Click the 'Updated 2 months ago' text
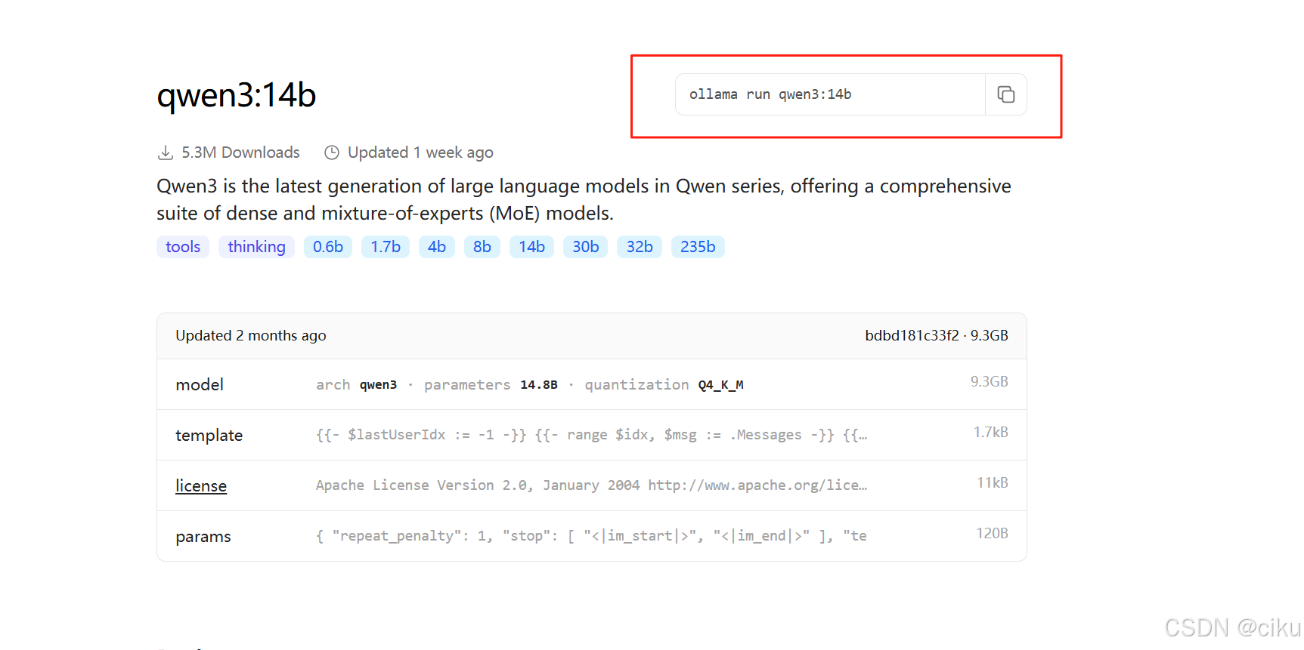 point(251,335)
